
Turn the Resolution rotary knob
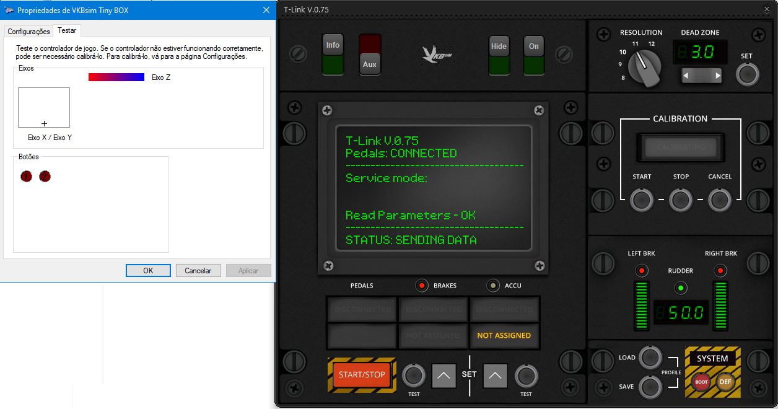point(645,68)
